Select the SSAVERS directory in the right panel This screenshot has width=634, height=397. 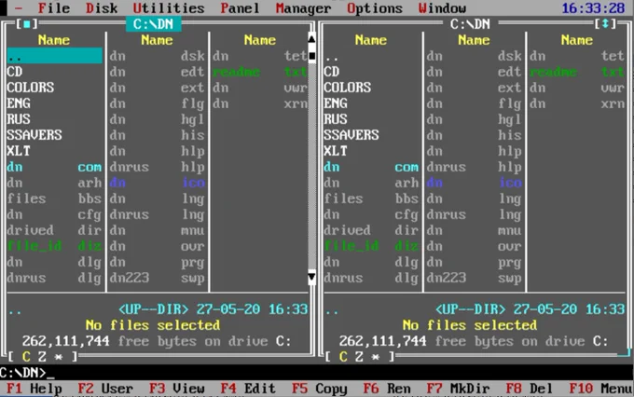coord(371,134)
